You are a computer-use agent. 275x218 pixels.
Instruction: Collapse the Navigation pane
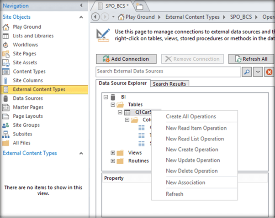tap(81, 5)
